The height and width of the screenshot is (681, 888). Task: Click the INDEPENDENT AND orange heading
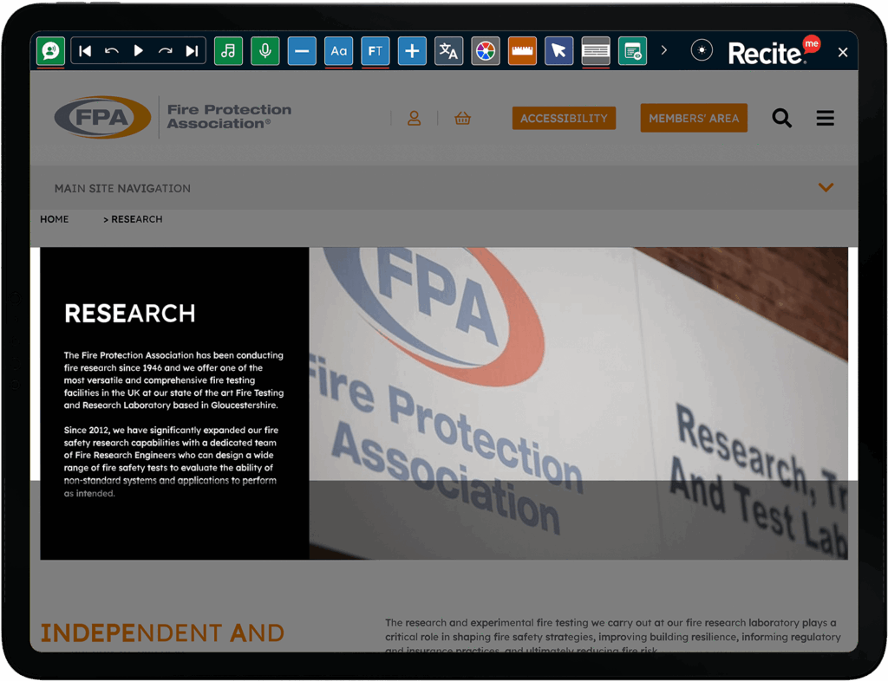[162, 633]
